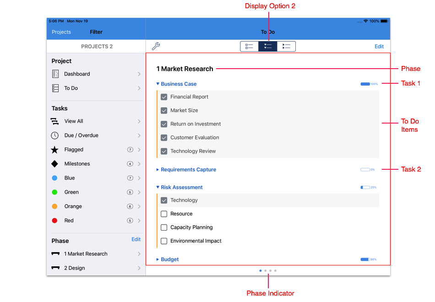This screenshot has width=435, height=302.
Task: Tick the Environmental Impact checkbox
Action: point(164,241)
